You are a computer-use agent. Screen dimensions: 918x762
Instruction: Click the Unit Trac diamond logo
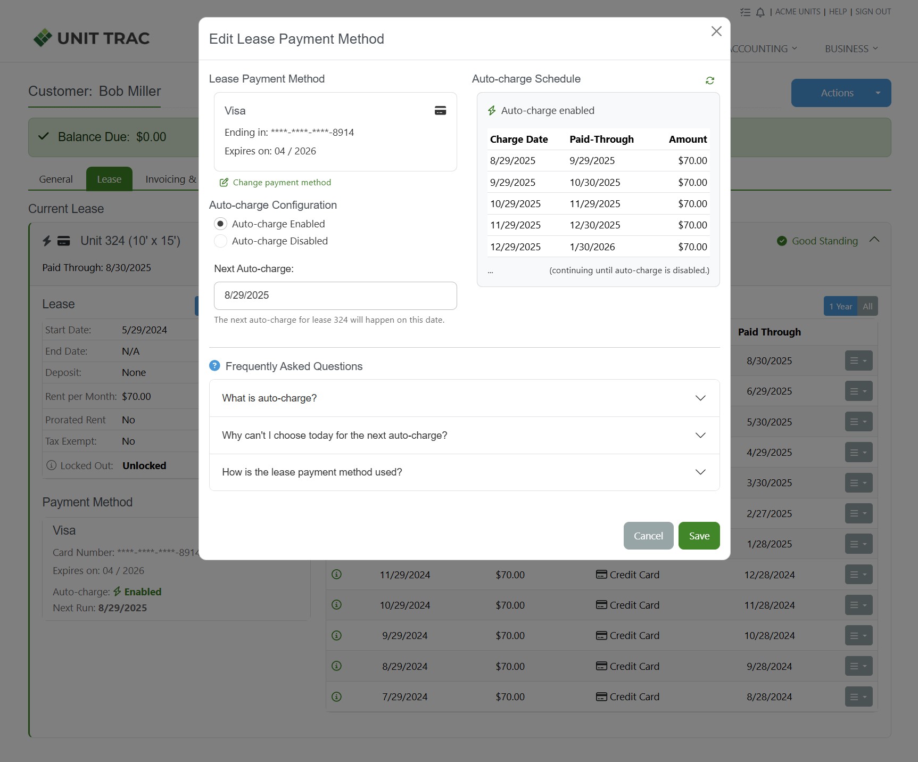tap(43, 37)
